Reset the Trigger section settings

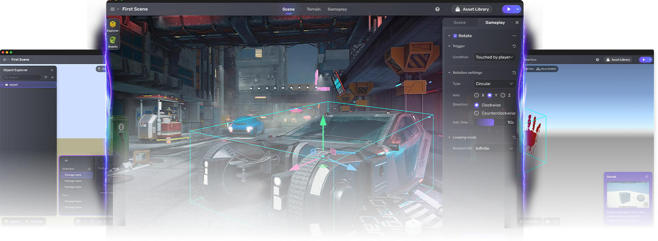click(x=514, y=46)
